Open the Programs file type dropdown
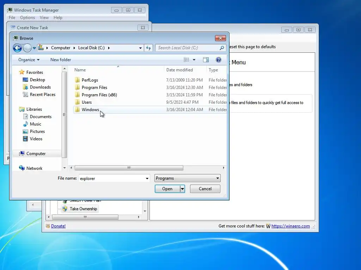 [188, 178]
